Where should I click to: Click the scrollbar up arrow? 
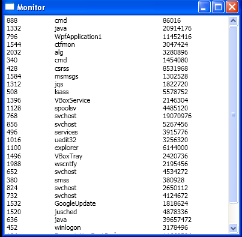pyautogui.click(x=234, y=21)
